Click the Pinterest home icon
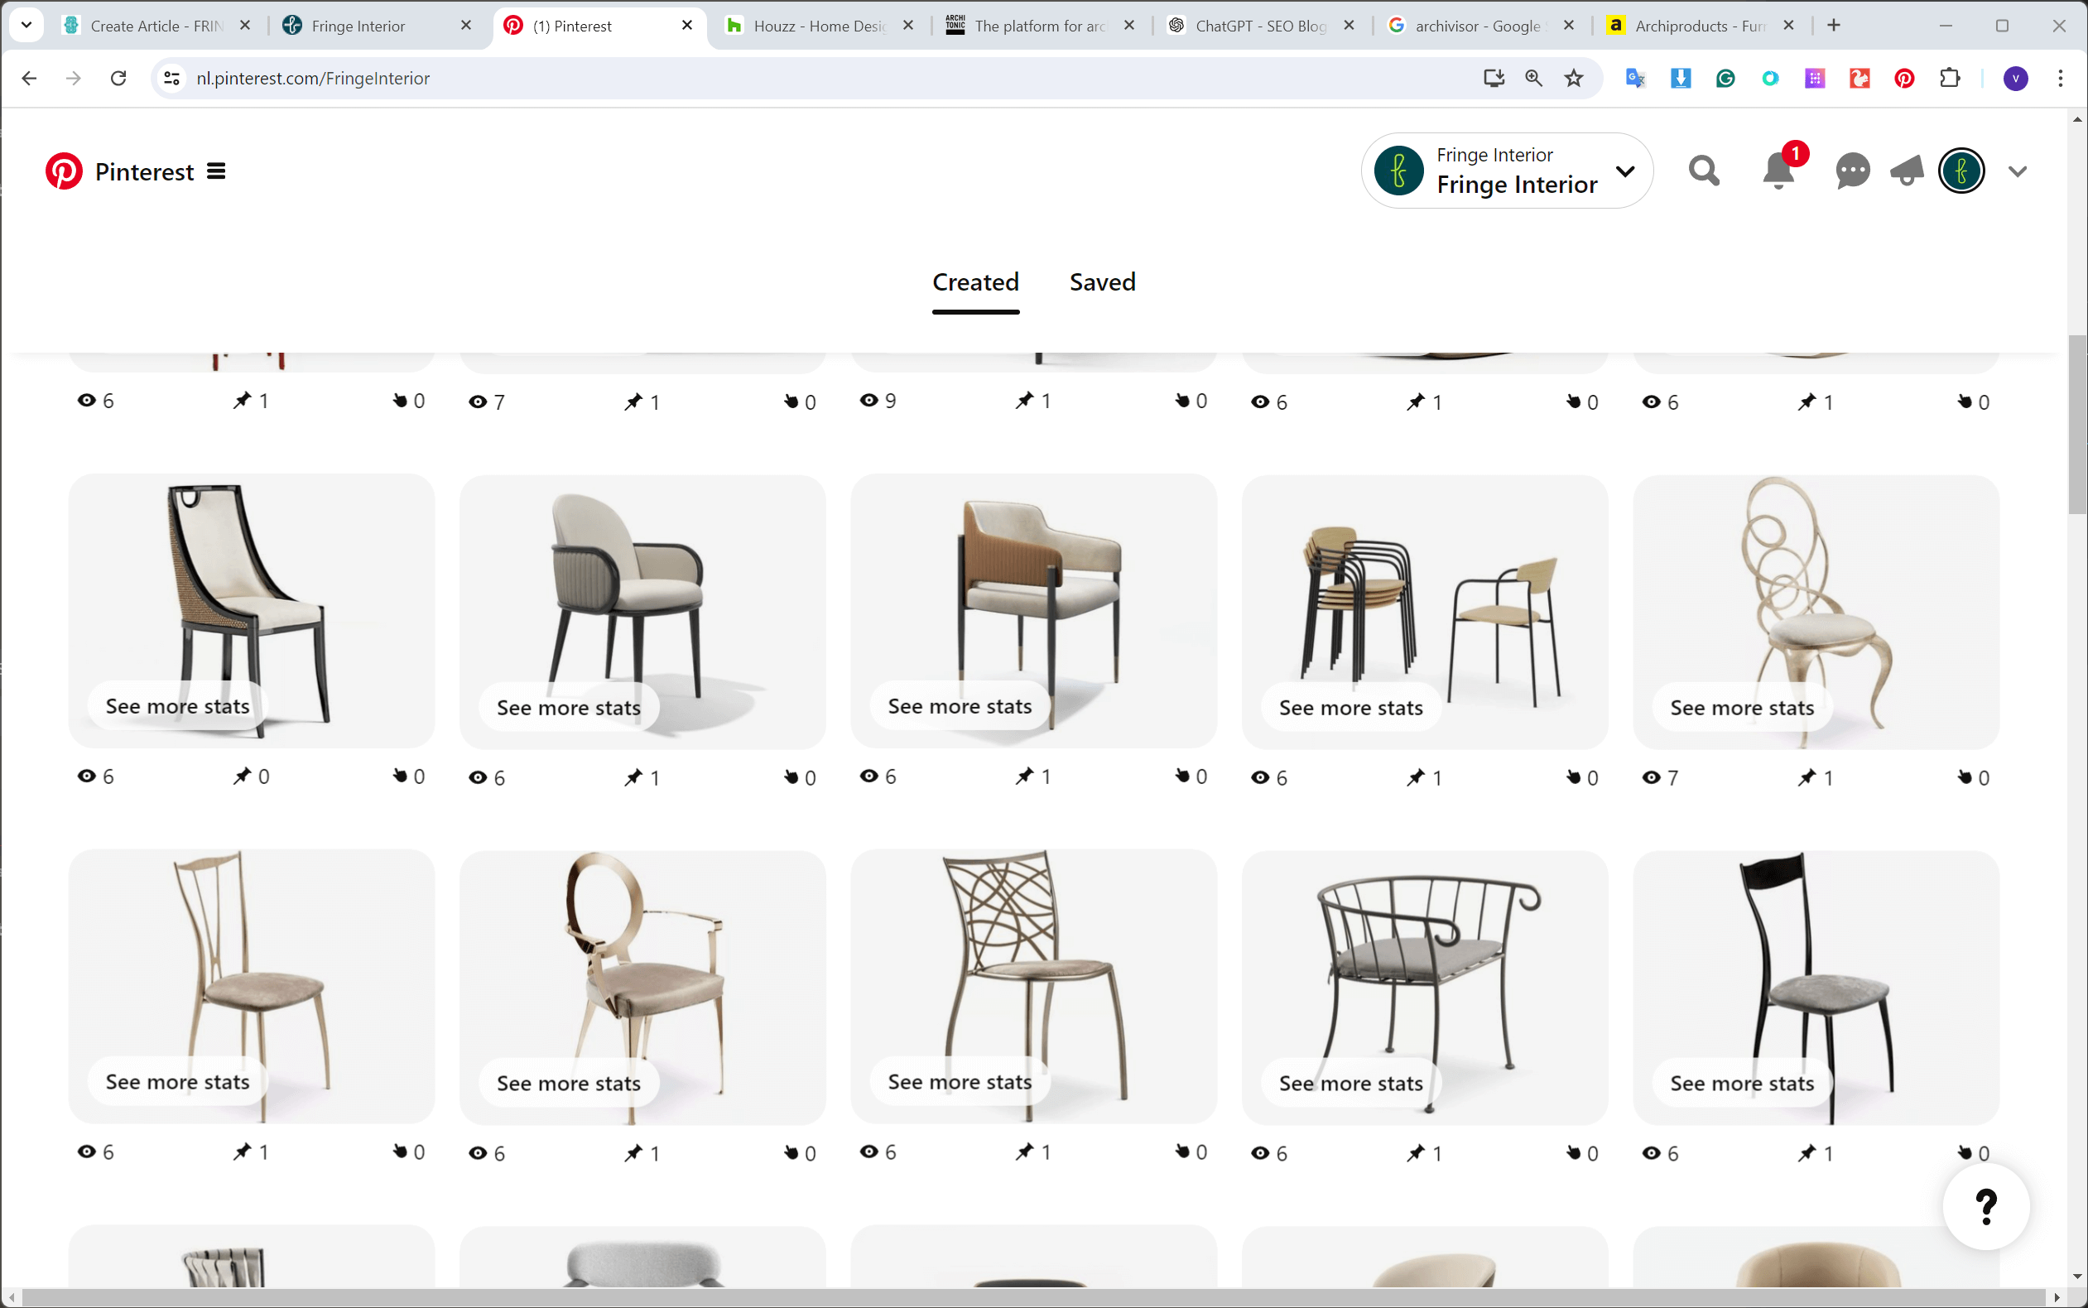The image size is (2088, 1308). click(x=65, y=171)
